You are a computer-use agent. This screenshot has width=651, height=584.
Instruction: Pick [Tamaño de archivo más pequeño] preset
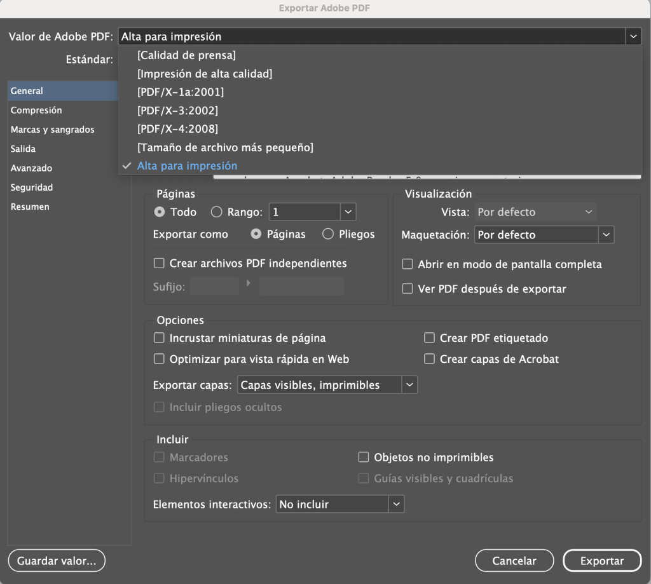[x=225, y=147]
